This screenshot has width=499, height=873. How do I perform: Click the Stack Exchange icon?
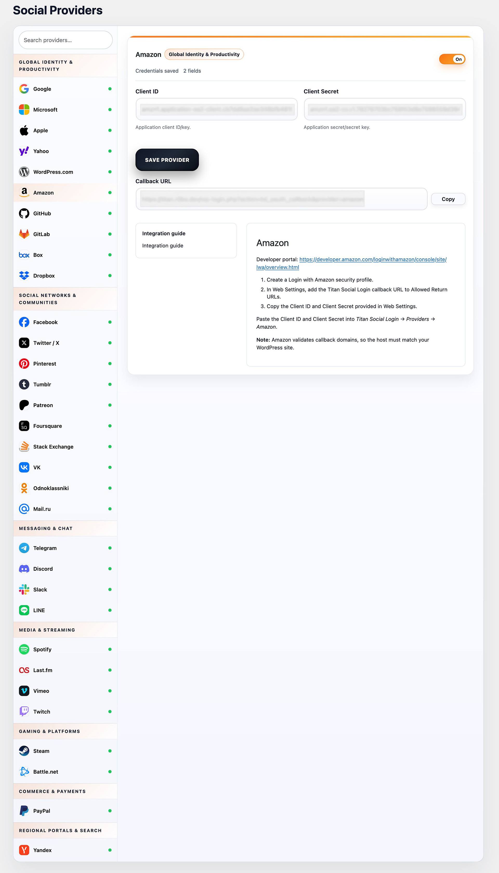(24, 447)
